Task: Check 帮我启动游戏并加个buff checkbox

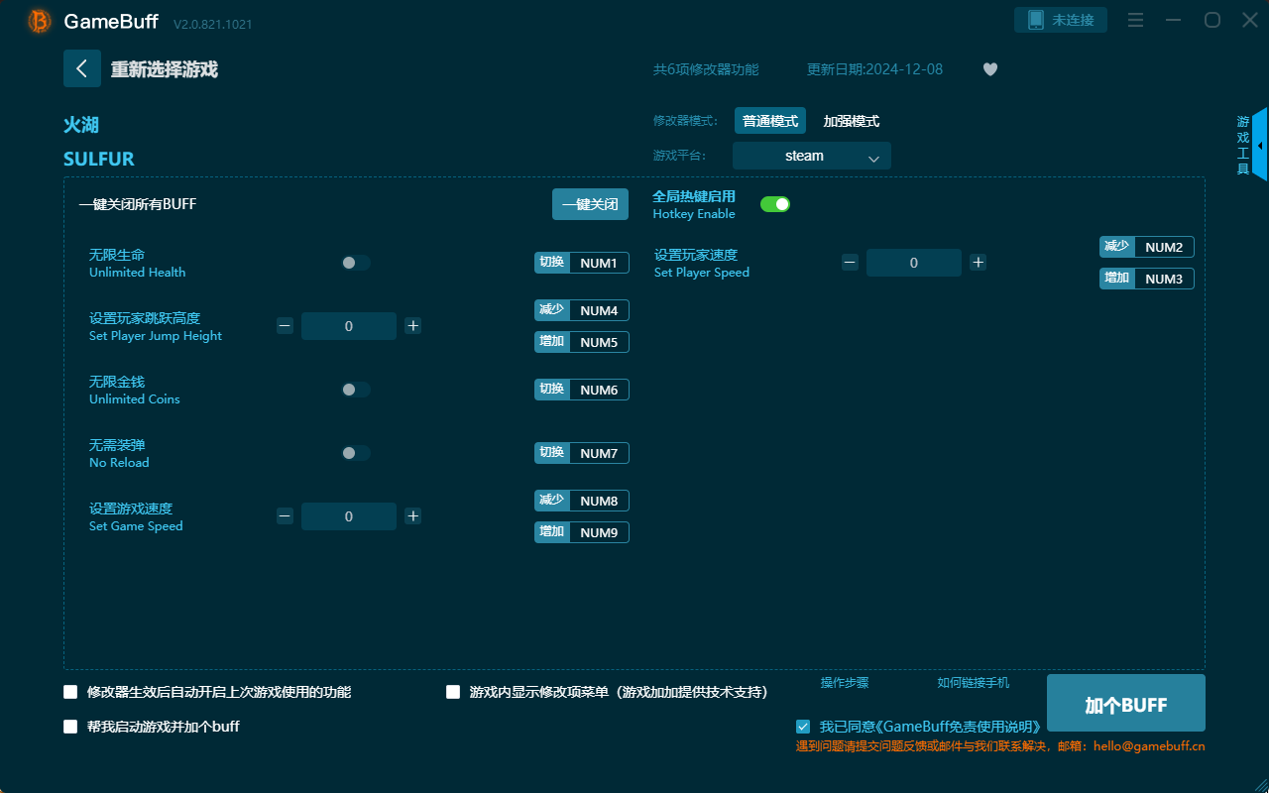Action: (70, 726)
